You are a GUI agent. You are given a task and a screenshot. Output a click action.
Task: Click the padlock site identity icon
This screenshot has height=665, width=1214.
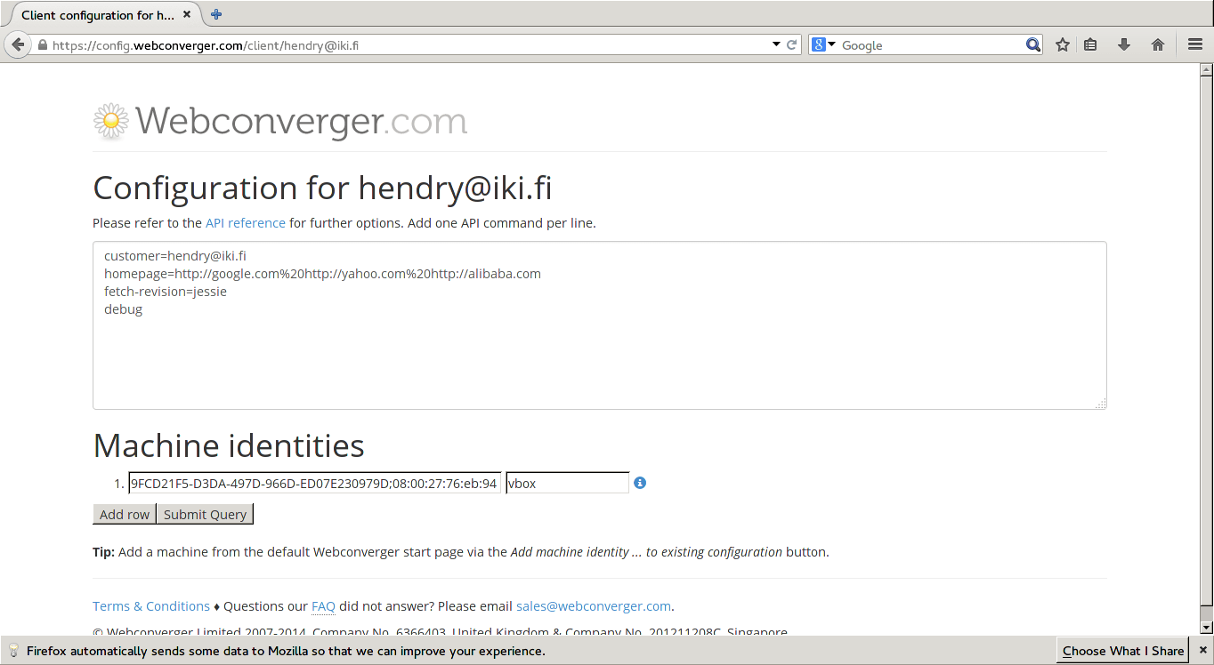tap(42, 45)
